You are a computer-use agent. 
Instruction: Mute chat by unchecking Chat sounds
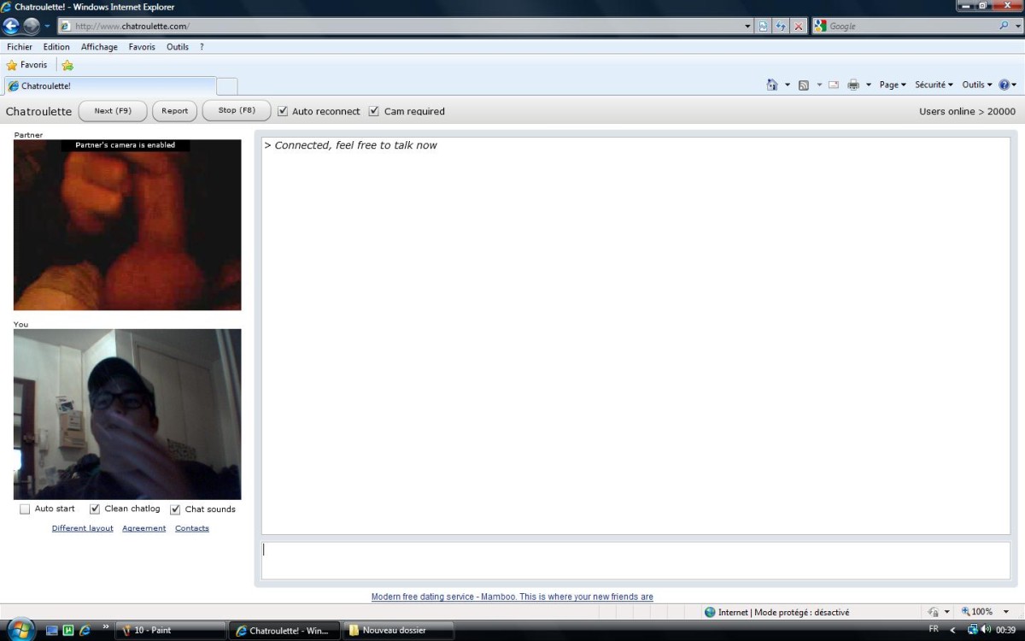pyautogui.click(x=175, y=509)
